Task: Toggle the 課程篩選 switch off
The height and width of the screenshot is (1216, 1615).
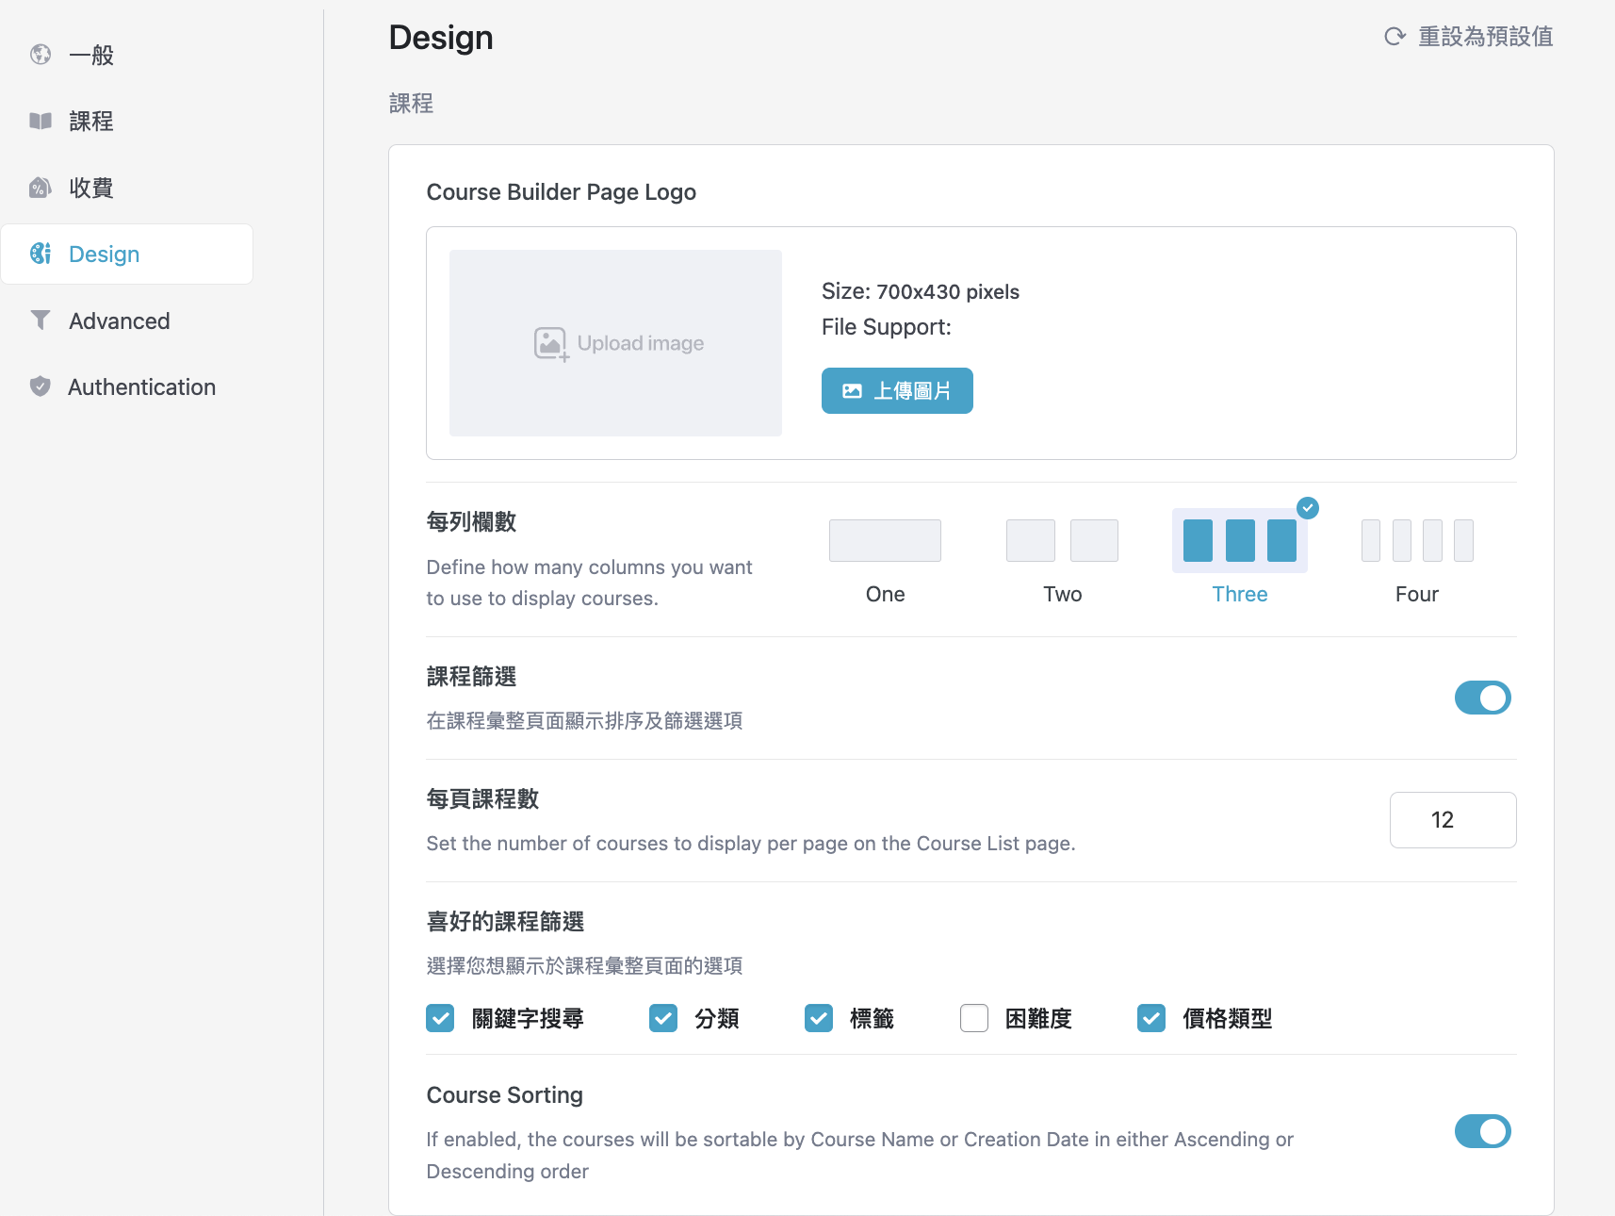Action: point(1482,698)
